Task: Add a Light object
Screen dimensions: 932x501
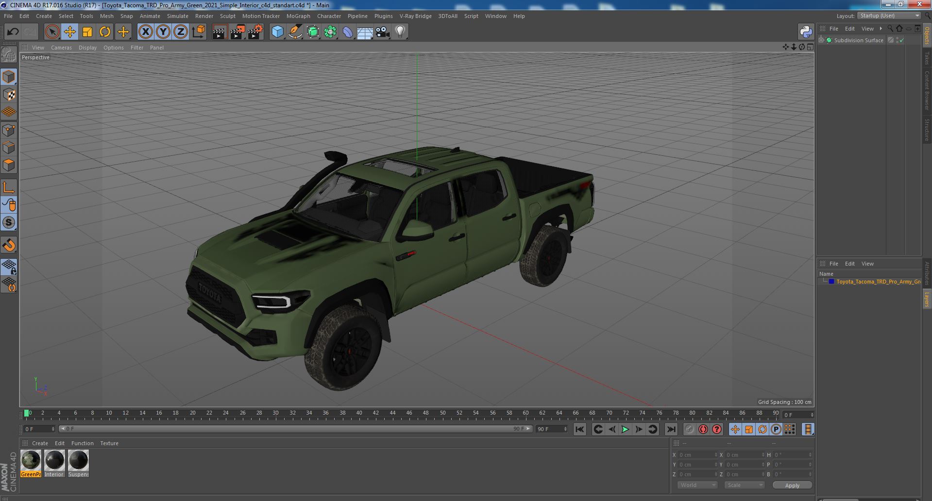Action: pyautogui.click(x=400, y=32)
